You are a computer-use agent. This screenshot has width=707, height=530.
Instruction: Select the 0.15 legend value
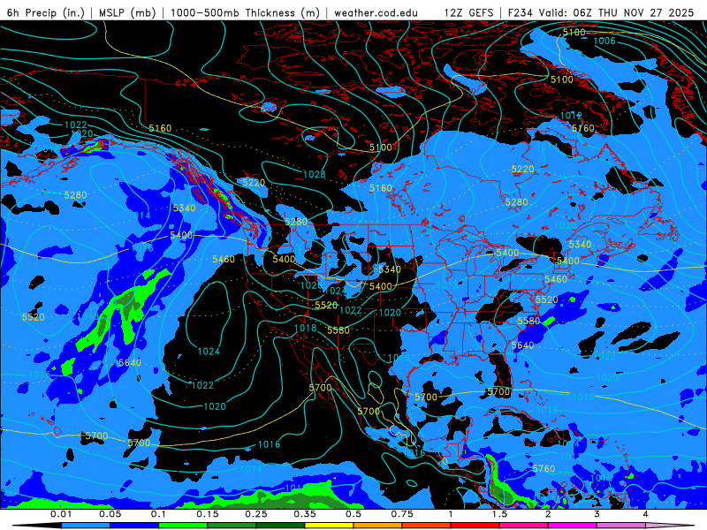(x=208, y=514)
